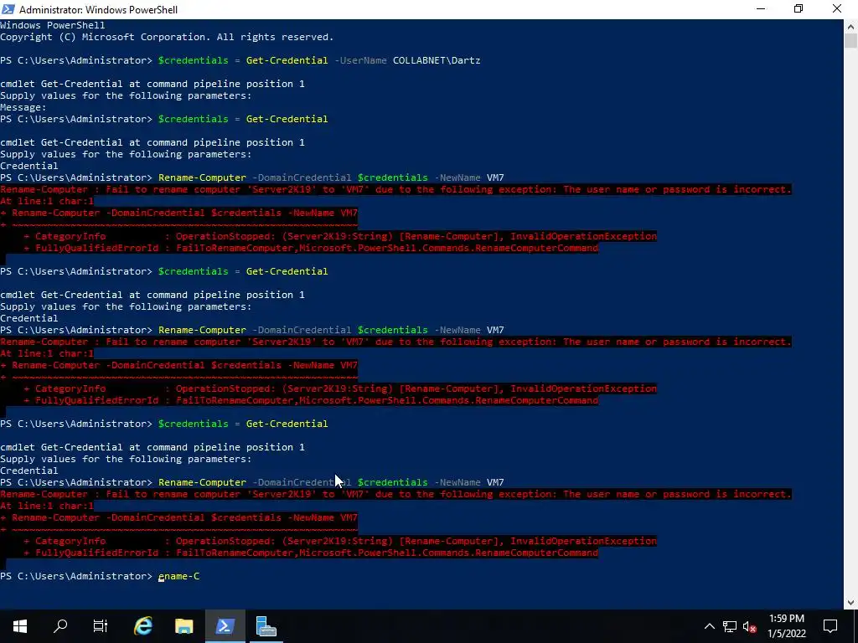Open the network status tray icon
The height and width of the screenshot is (643, 858).
(730, 626)
